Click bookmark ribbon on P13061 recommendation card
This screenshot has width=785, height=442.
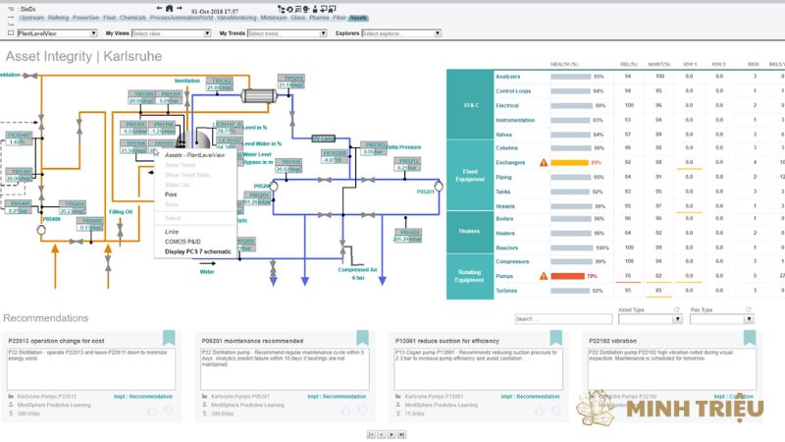click(x=554, y=337)
